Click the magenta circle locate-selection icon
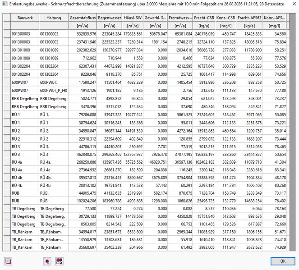 coord(47,261)
